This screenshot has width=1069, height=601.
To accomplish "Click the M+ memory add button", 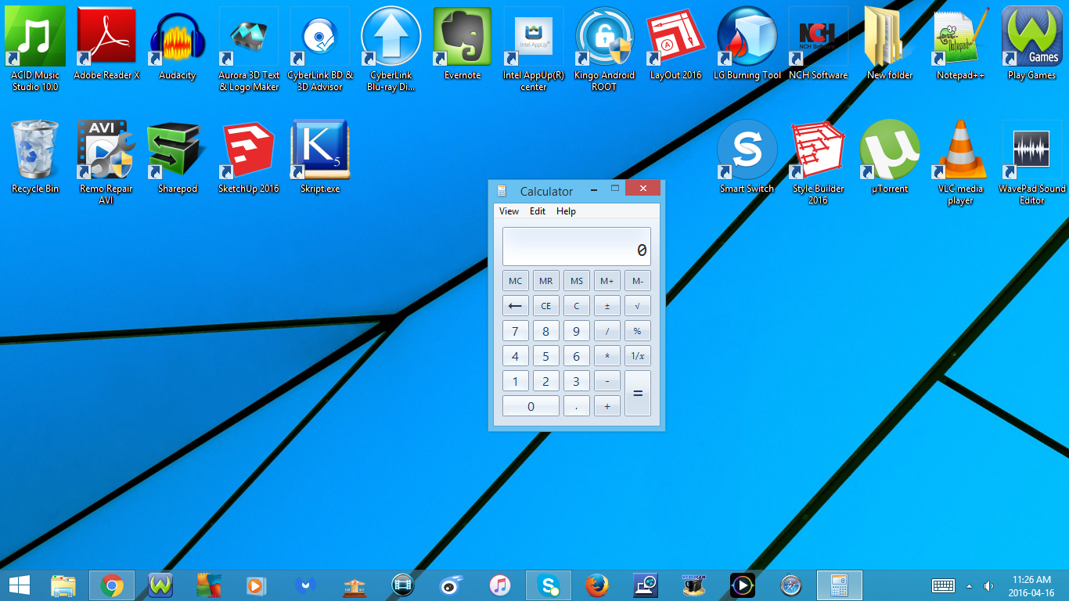I will click(x=607, y=281).
